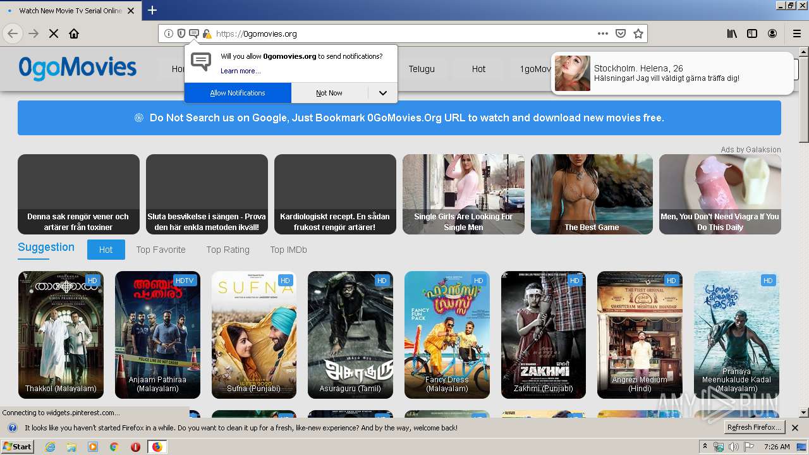Switch to the Hot suggestion tab
This screenshot has height=455, width=809.
pos(106,250)
